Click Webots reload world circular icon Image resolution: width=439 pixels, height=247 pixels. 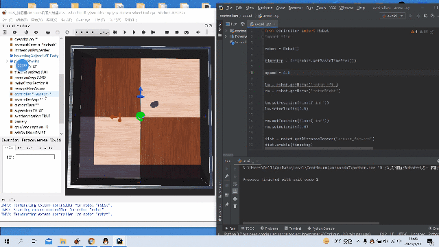(67, 32)
